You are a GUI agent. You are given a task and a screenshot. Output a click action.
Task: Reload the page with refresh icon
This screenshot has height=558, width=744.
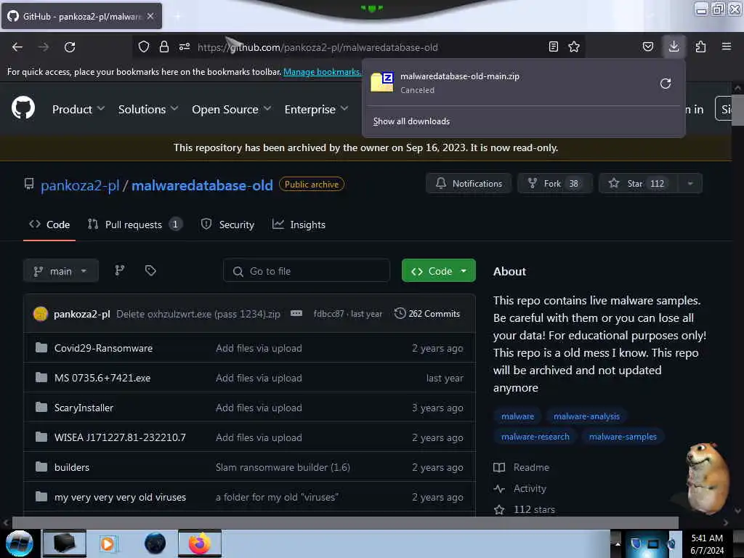(x=70, y=47)
